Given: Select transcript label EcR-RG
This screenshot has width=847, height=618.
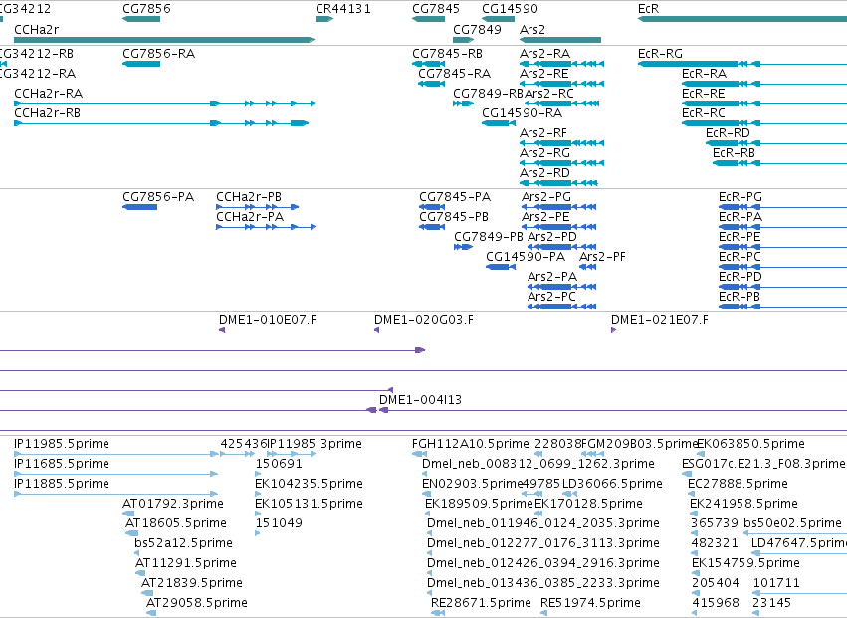Looking at the screenshot, I should pyautogui.click(x=660, y=54).
